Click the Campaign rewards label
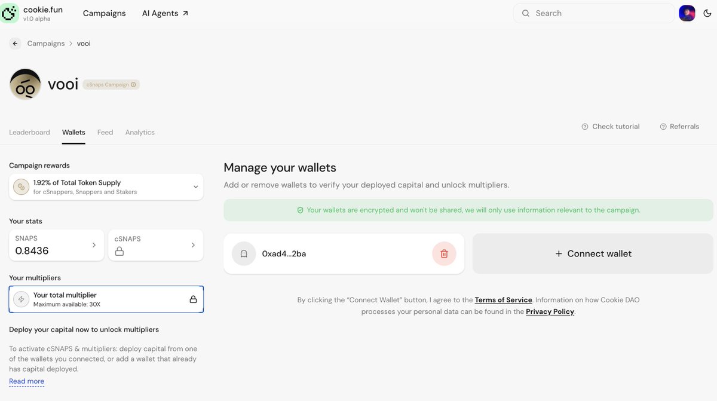The image size is (717, 401). click(x=39, y=166)
